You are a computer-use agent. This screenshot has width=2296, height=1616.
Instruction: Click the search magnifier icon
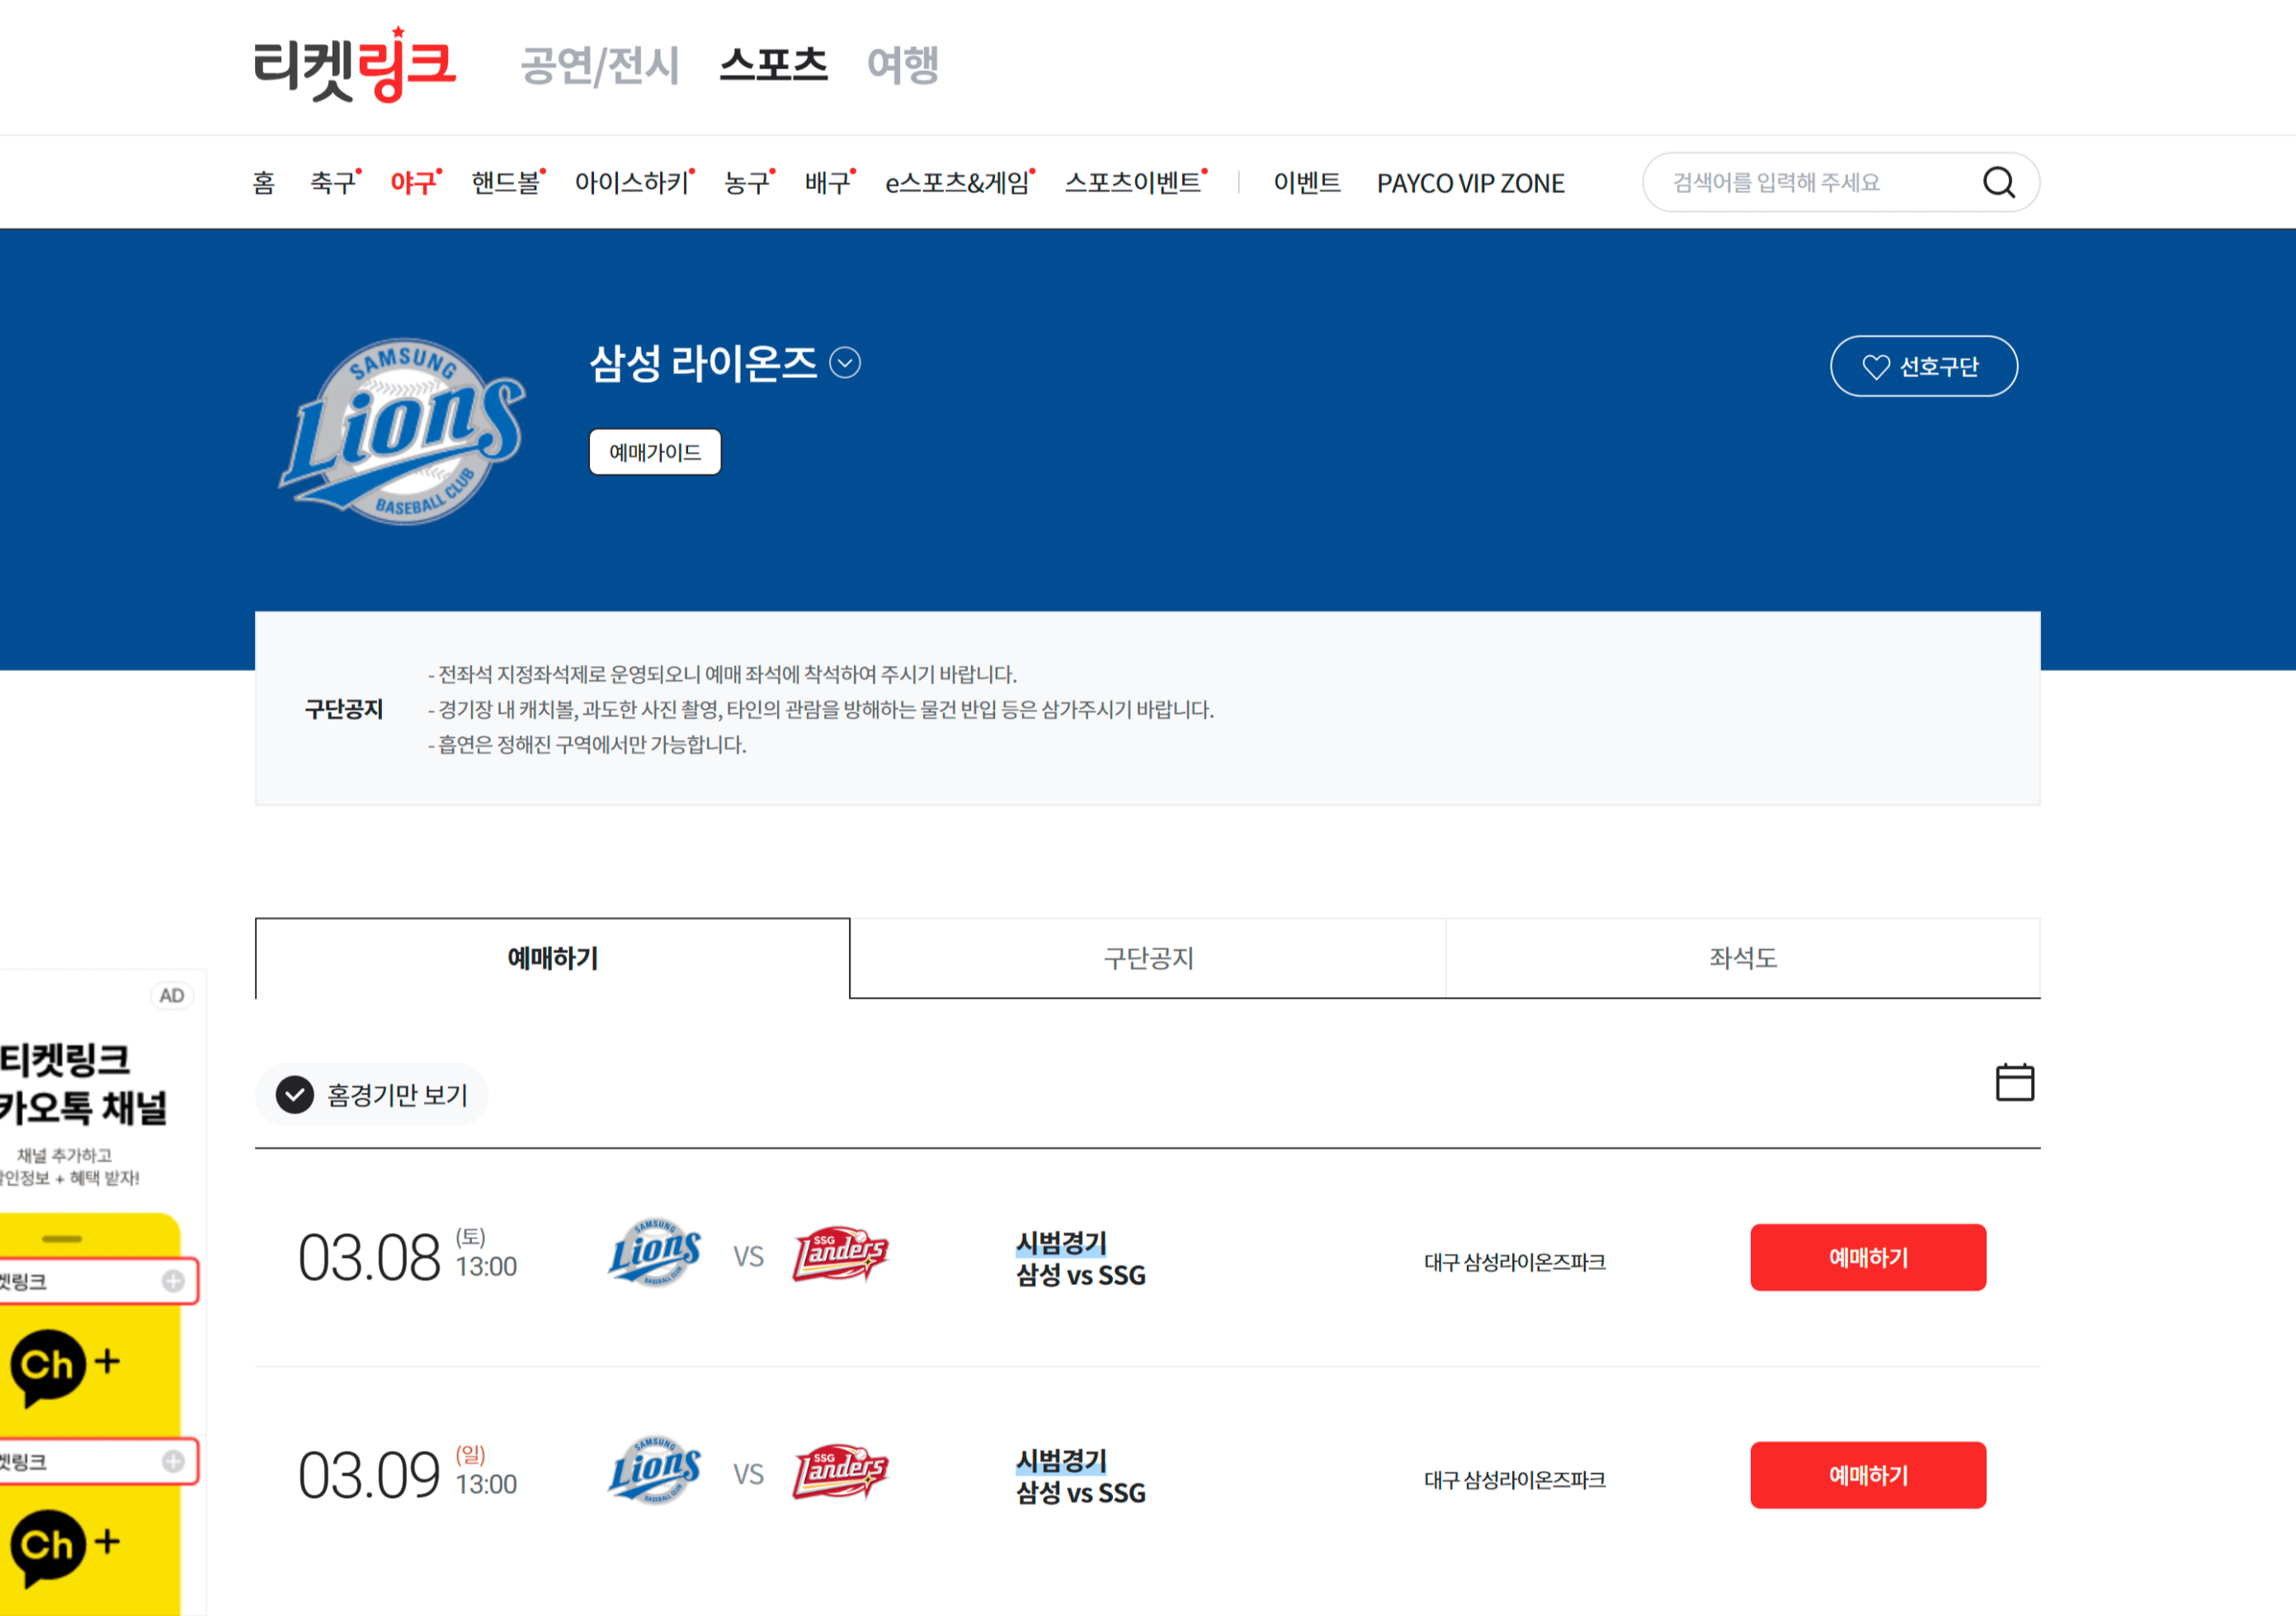(1998, 182)
